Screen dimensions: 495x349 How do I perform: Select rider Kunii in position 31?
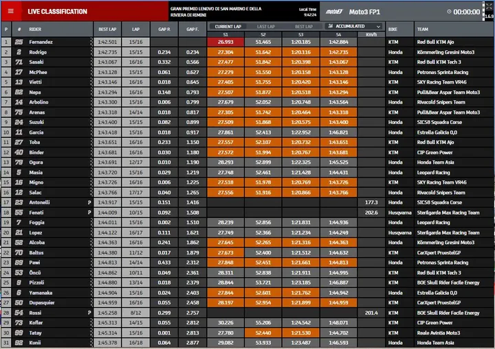tap(35, 343)
